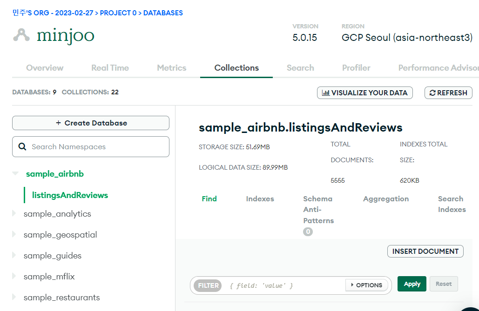Image resolution: width=479 pixels, height=311 pixels.
Task: Select the sample_analytics database name
Action: pyautogui.click(x=57, y=214)
